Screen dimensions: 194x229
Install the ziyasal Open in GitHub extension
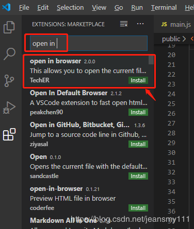[138, 144]
